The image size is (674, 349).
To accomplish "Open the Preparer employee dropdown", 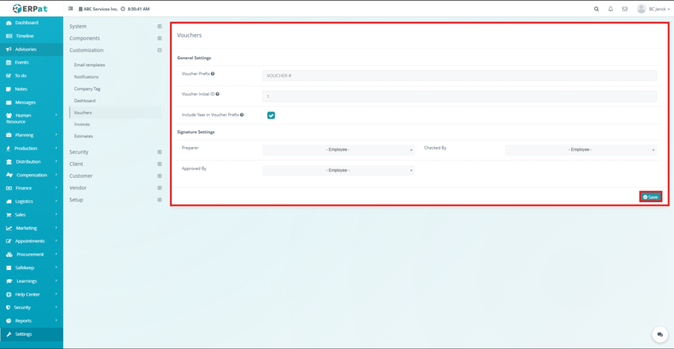I will coord(338,150).
